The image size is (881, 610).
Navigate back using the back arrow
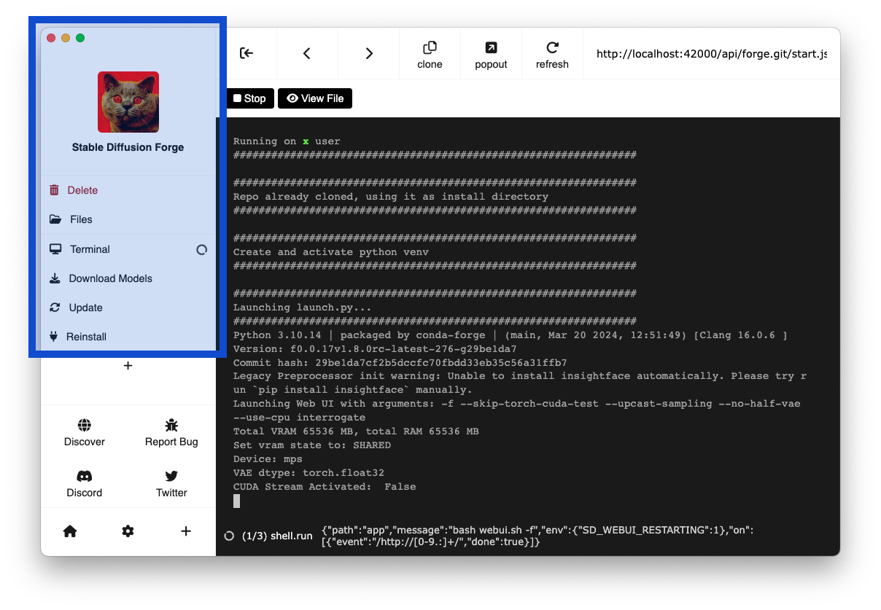point(306,53)
